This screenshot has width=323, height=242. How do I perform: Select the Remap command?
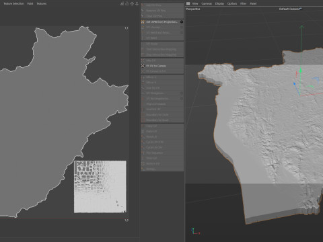click(x=162, y=169)
